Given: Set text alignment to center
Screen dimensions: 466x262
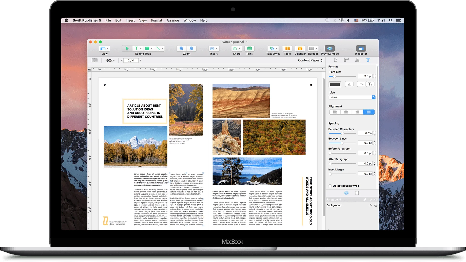Looking at the screenshot, I should (346, 112).
